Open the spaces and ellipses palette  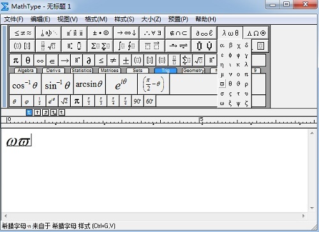tap(48, 33)
